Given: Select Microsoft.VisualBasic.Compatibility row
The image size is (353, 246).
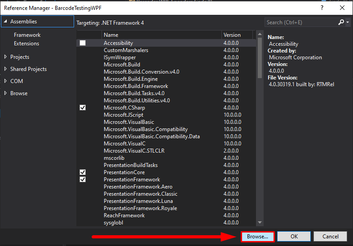Looking at the screenshot, I should pos(166,129).
